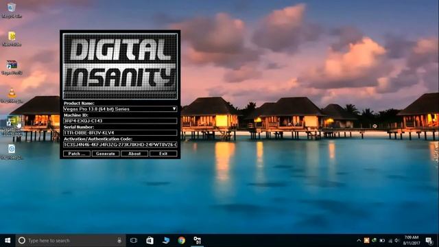Click the About button in keygen
Image resolution: width=439 pixels, height=247 pixels.
(134, 154)
